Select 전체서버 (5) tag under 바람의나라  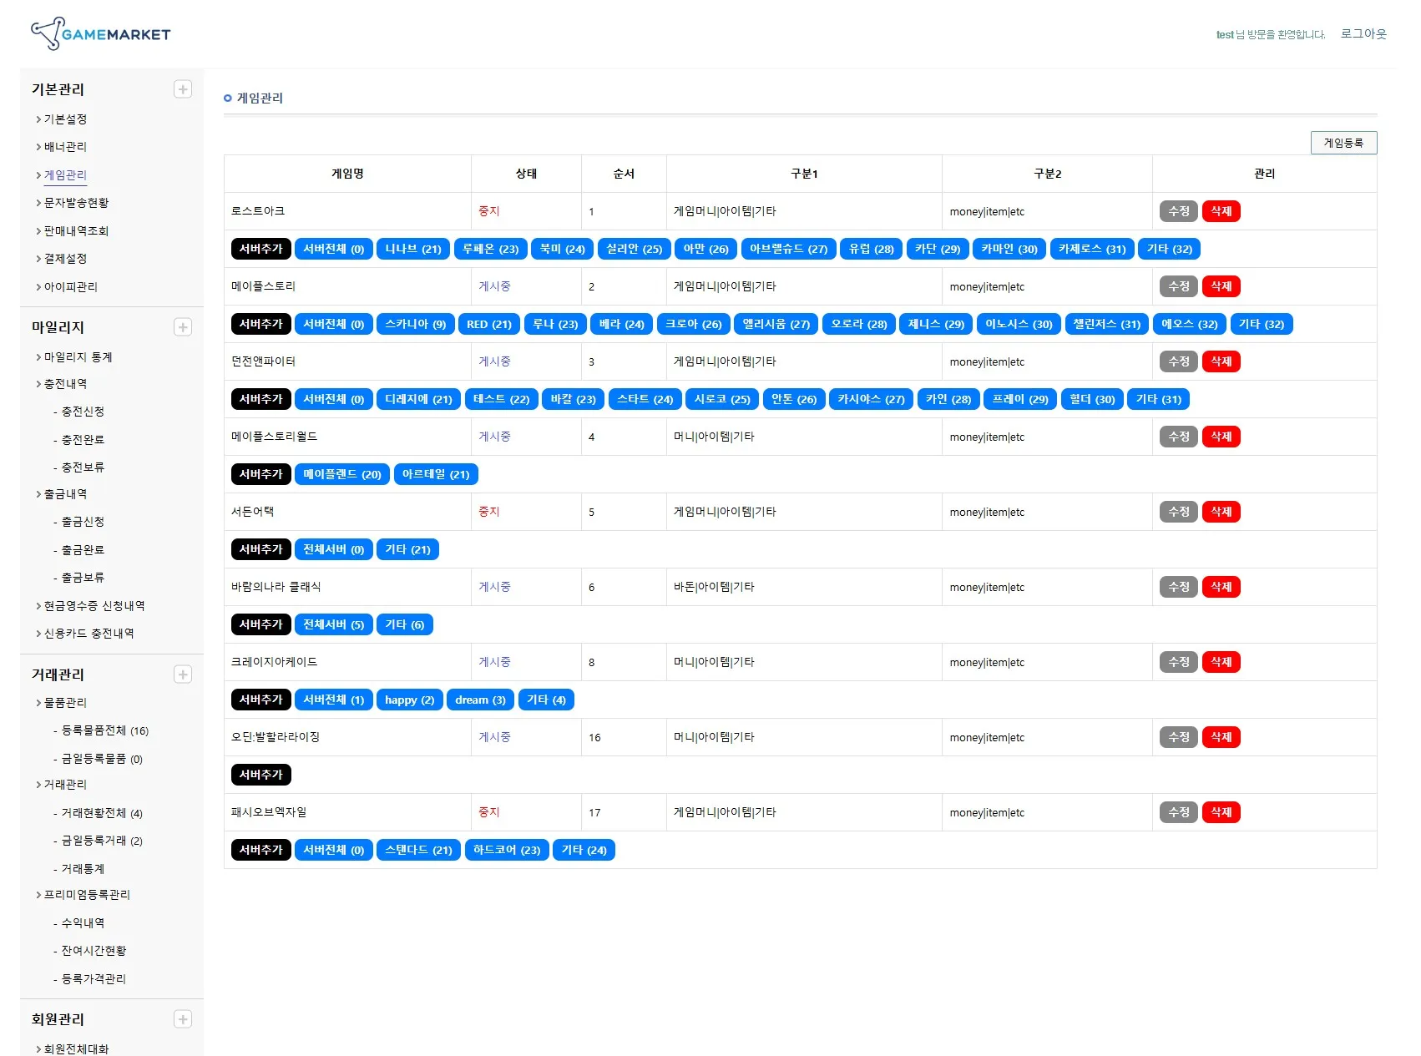(x=334, y=624)
